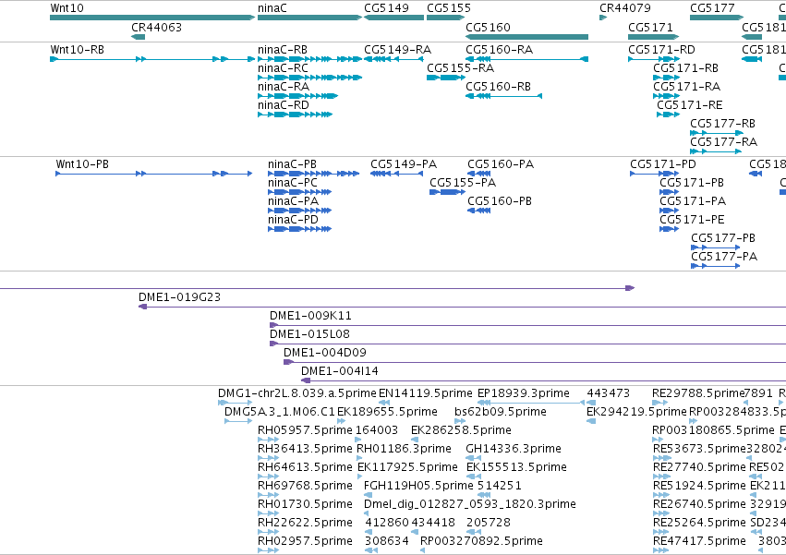Click the CG5171-RA transcript label
The height and width of the screenshot is (555, 786).
coord(687,86)
